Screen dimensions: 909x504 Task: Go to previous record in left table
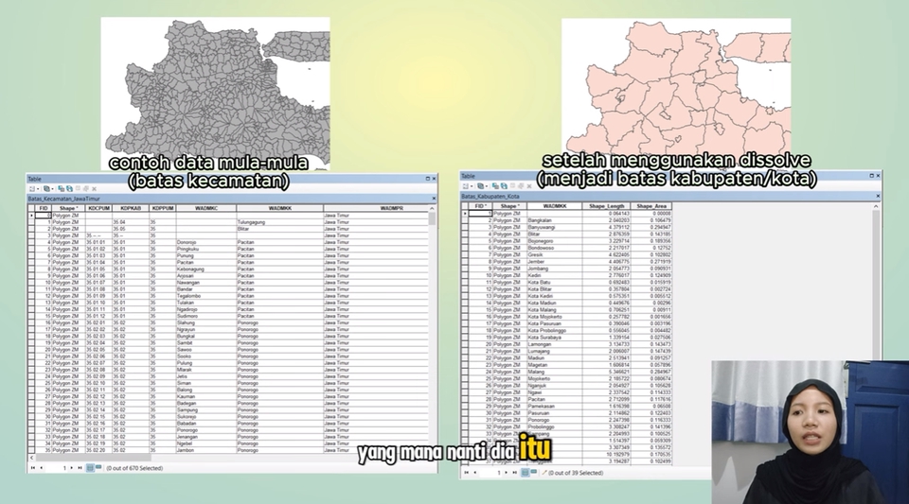[x=41, y=468]
